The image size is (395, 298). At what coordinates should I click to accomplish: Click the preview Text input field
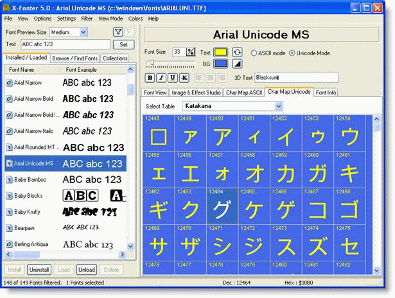[x=66, y=44]
